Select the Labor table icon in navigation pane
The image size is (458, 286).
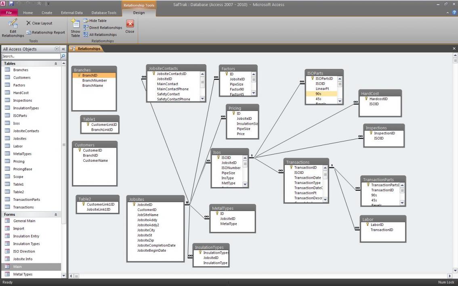[x=7, y=146]
